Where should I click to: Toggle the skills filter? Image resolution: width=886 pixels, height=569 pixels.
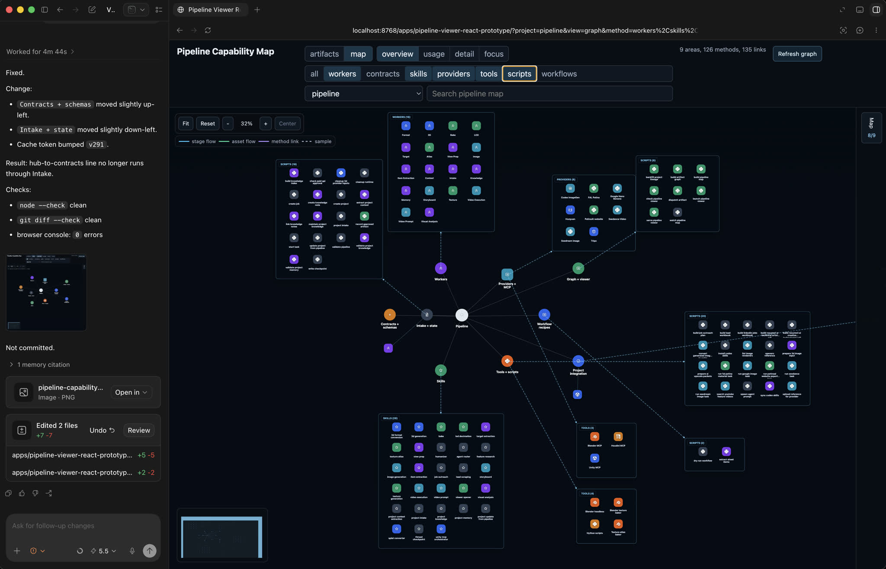(x=418, y=74)
